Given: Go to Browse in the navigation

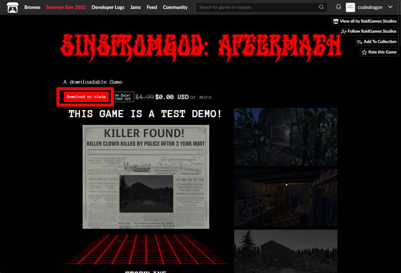Looking at the screenshot, I should point(32,7).
